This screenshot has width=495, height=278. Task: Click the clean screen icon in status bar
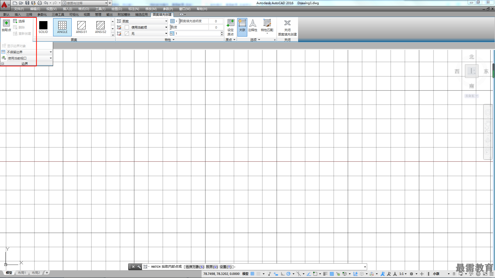click(485, 274)
